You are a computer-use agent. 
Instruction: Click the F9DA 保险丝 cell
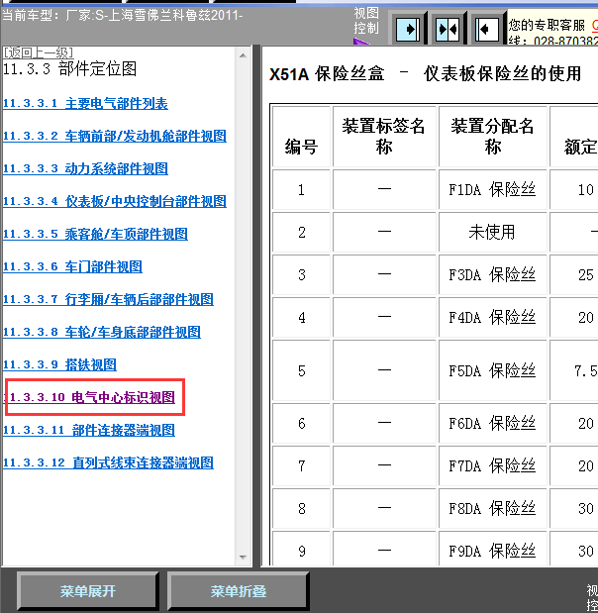[492, 550]
